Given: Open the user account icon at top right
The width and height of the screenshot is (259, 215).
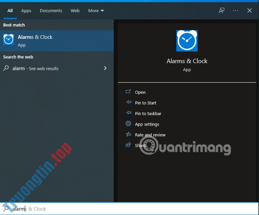Looking at the screenshot, I should [x=221, y=10].
